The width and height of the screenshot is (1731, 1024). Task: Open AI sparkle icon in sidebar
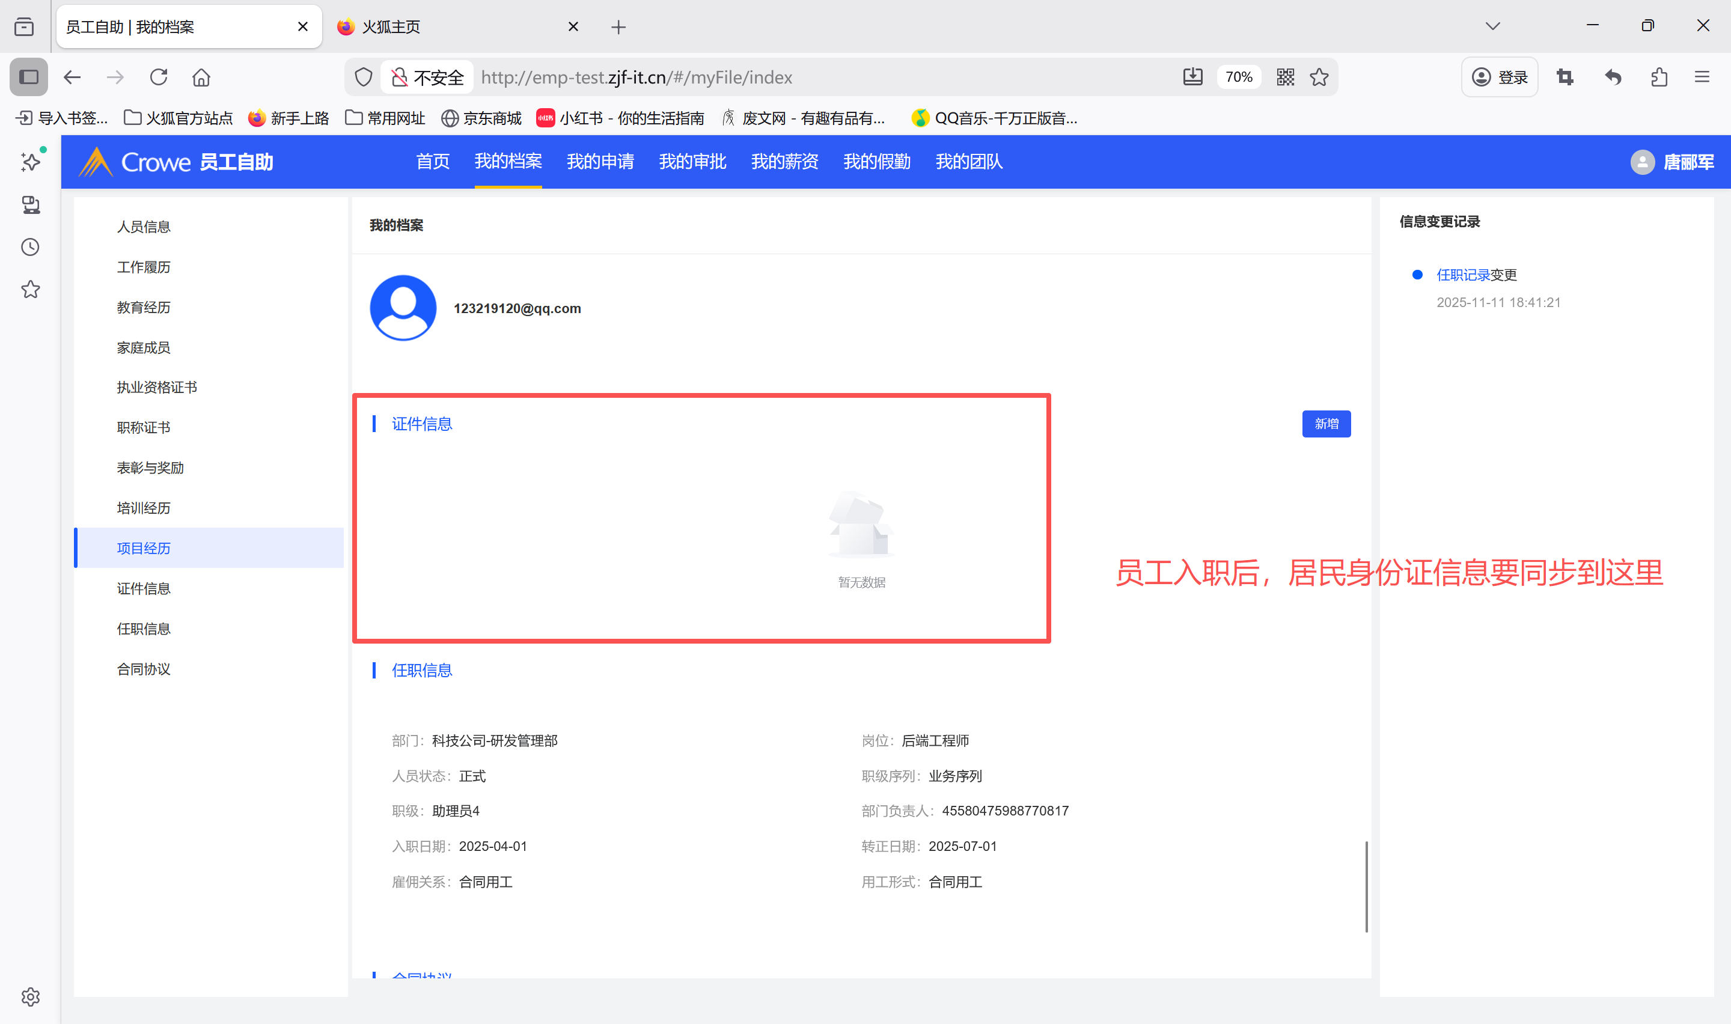(x=31, y=162)
